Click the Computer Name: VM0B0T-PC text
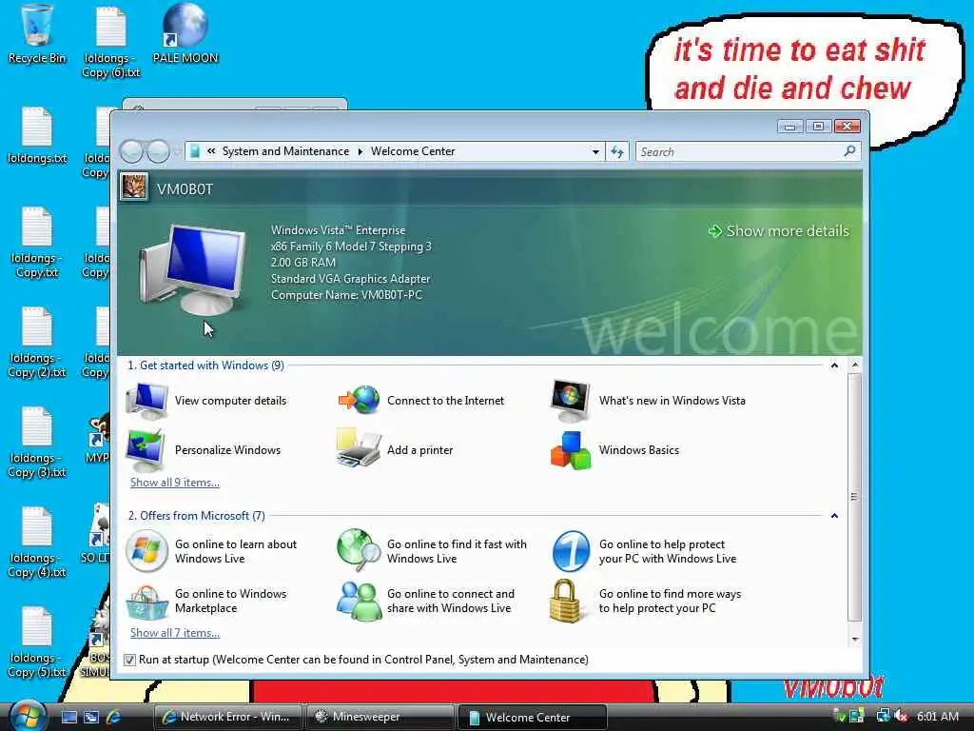This screenshot has width=974, height=731. (x=346, y=295)
